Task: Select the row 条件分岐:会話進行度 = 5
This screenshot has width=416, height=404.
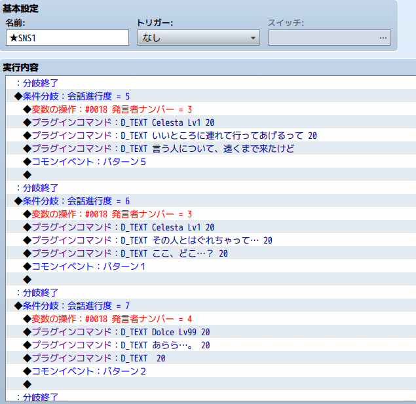Action: coord(211,96)
